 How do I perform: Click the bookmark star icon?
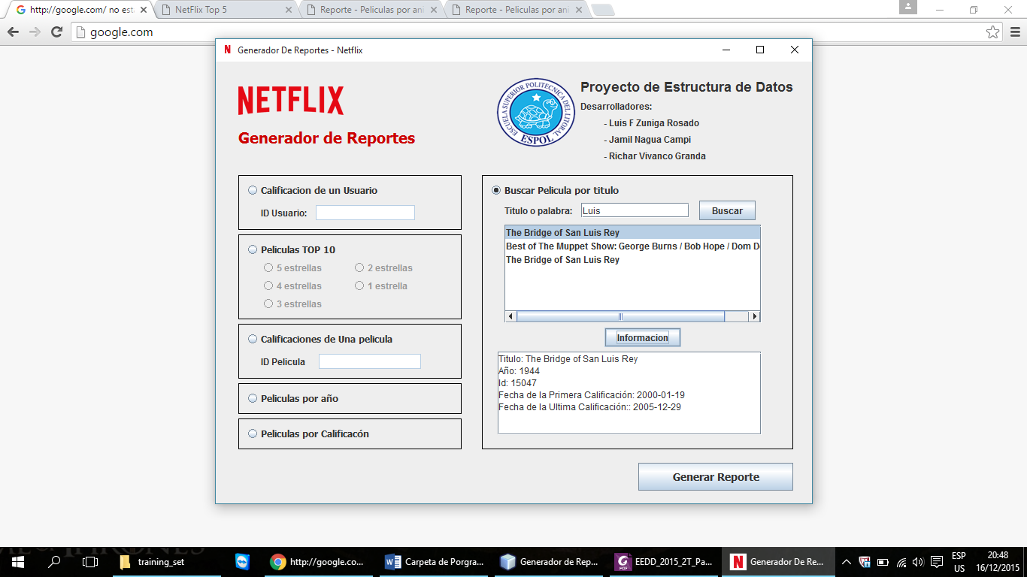[x=993, y=32]
